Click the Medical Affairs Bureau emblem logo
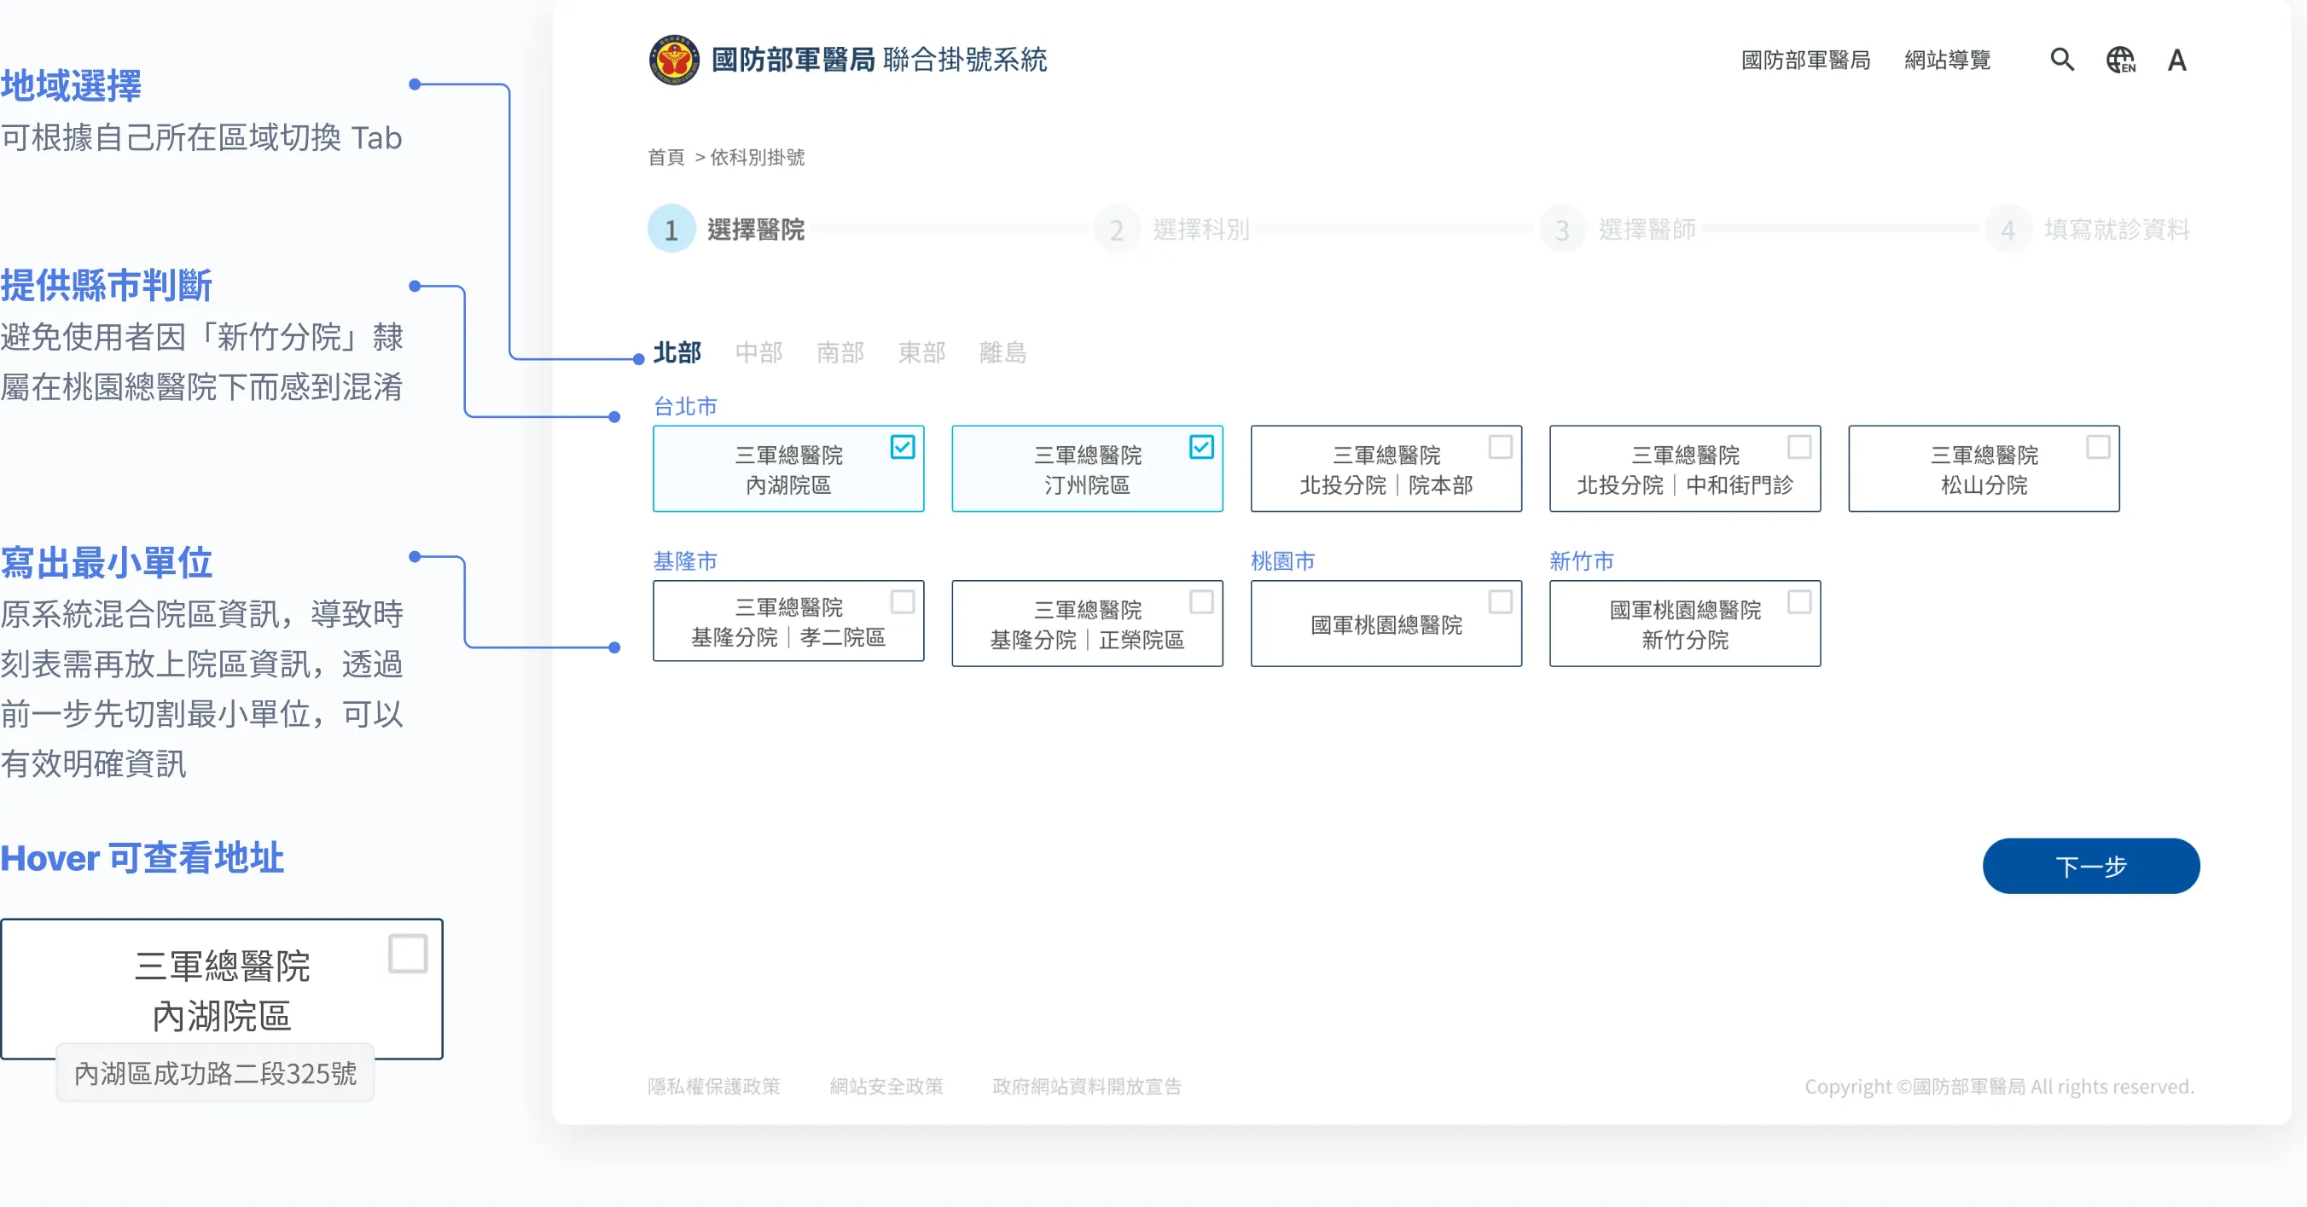Image resolution: width=2307 pixels, height=1207 pixels. click(673, 60)
